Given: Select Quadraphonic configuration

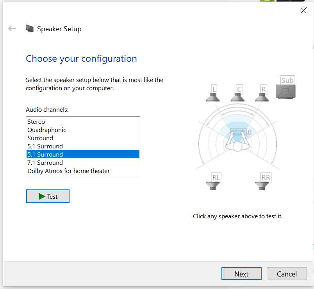Looking at the screenshot, I should point(83,130).
